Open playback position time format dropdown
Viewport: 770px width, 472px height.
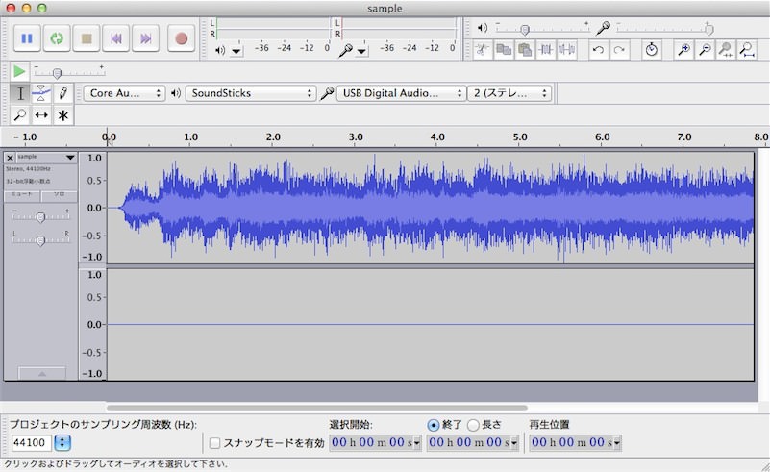coord(617,443)
